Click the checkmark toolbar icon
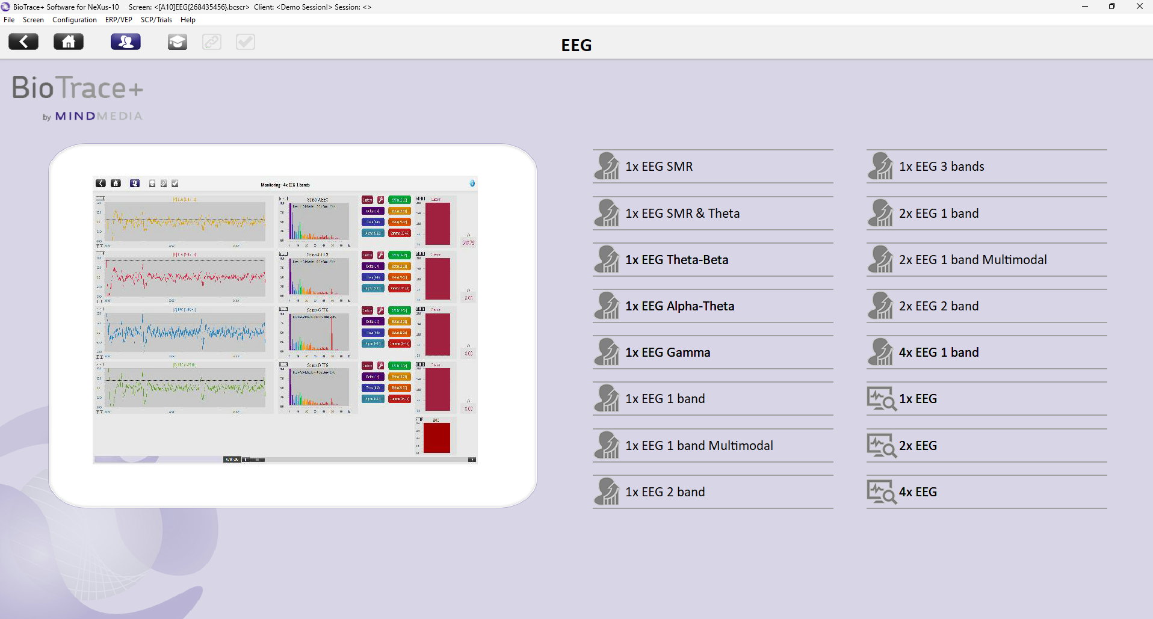Screen dimensions: 1153x619 (x=246, y=42)
